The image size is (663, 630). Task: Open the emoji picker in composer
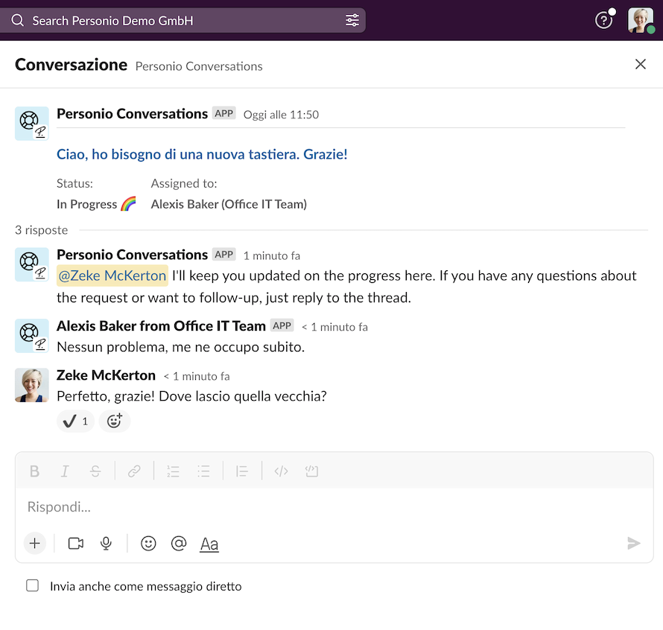pos(148,544)
